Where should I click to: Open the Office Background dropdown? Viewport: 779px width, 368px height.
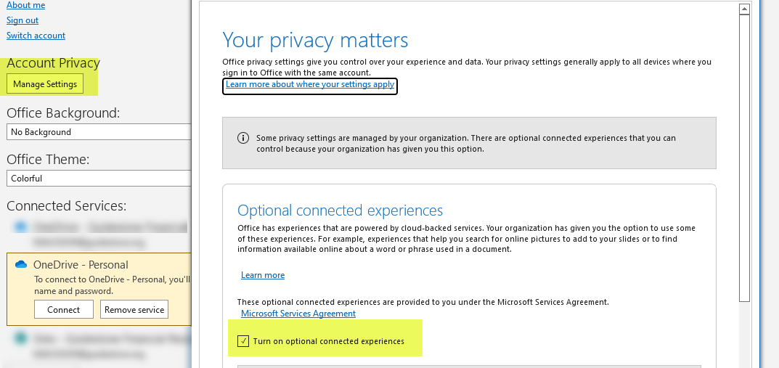pos(99,131)
